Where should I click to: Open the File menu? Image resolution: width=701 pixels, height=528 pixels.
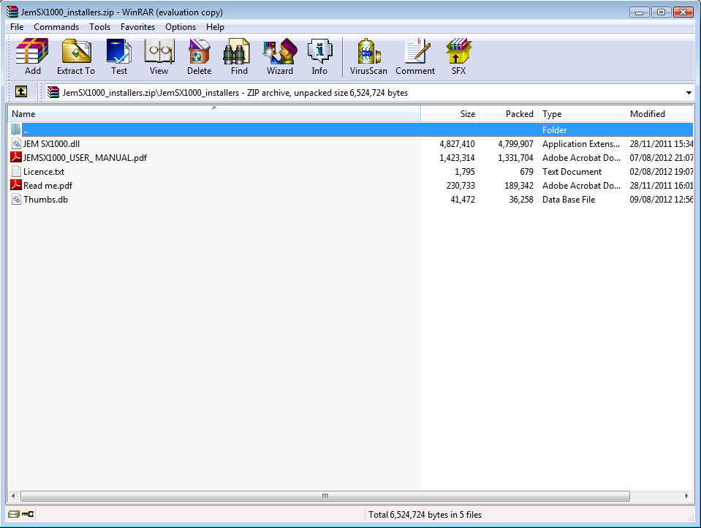[x=17, y=27]
